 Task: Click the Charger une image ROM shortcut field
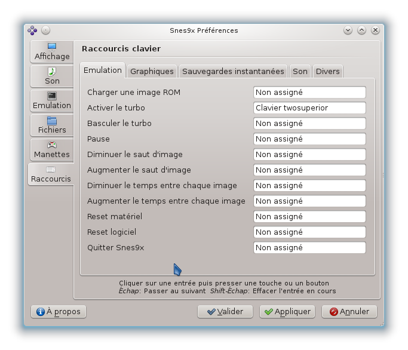[309, 93]
